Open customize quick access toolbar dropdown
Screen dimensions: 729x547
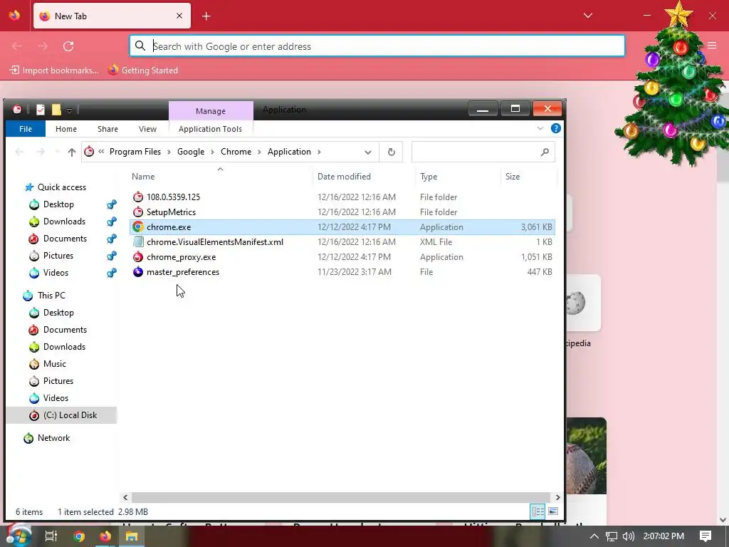69,110
